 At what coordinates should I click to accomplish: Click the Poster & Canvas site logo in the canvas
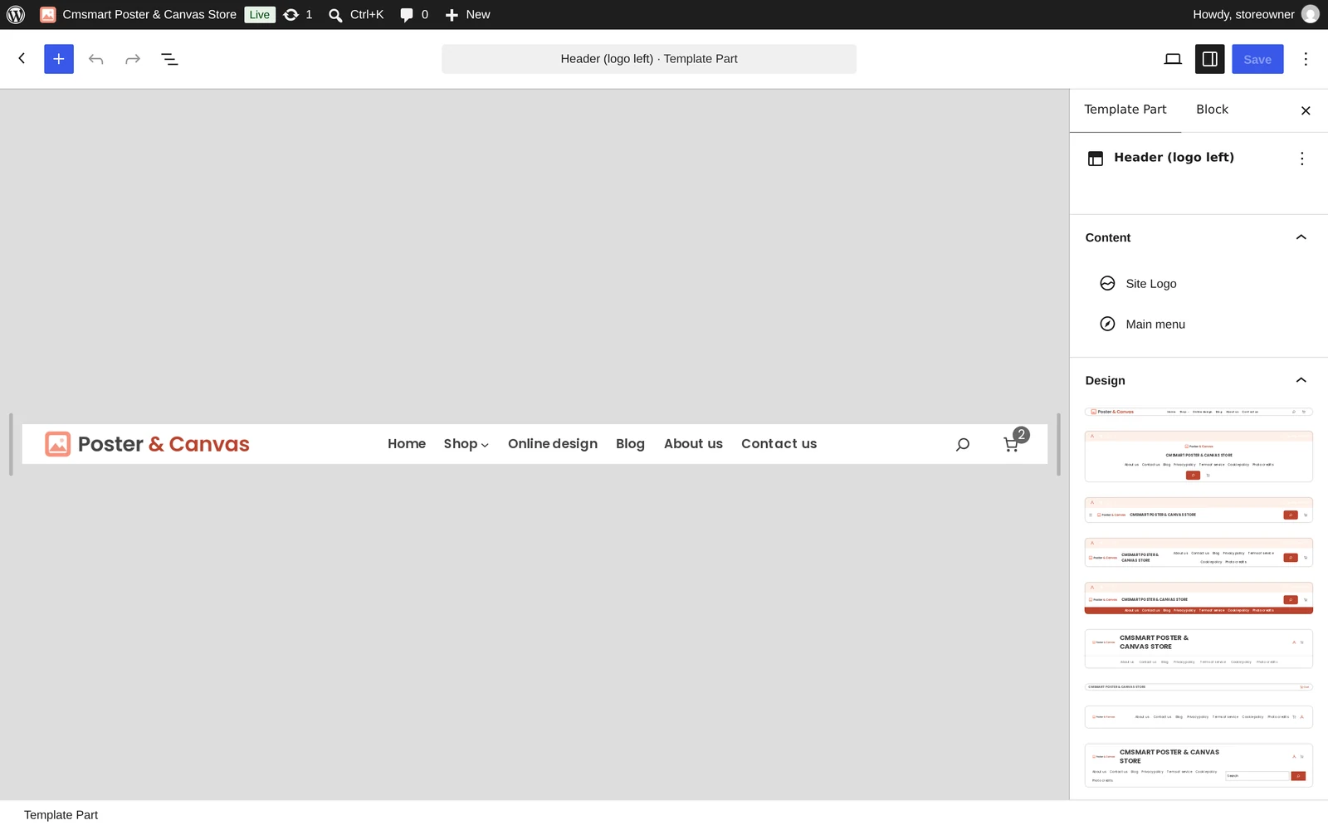tap(147, 444)
